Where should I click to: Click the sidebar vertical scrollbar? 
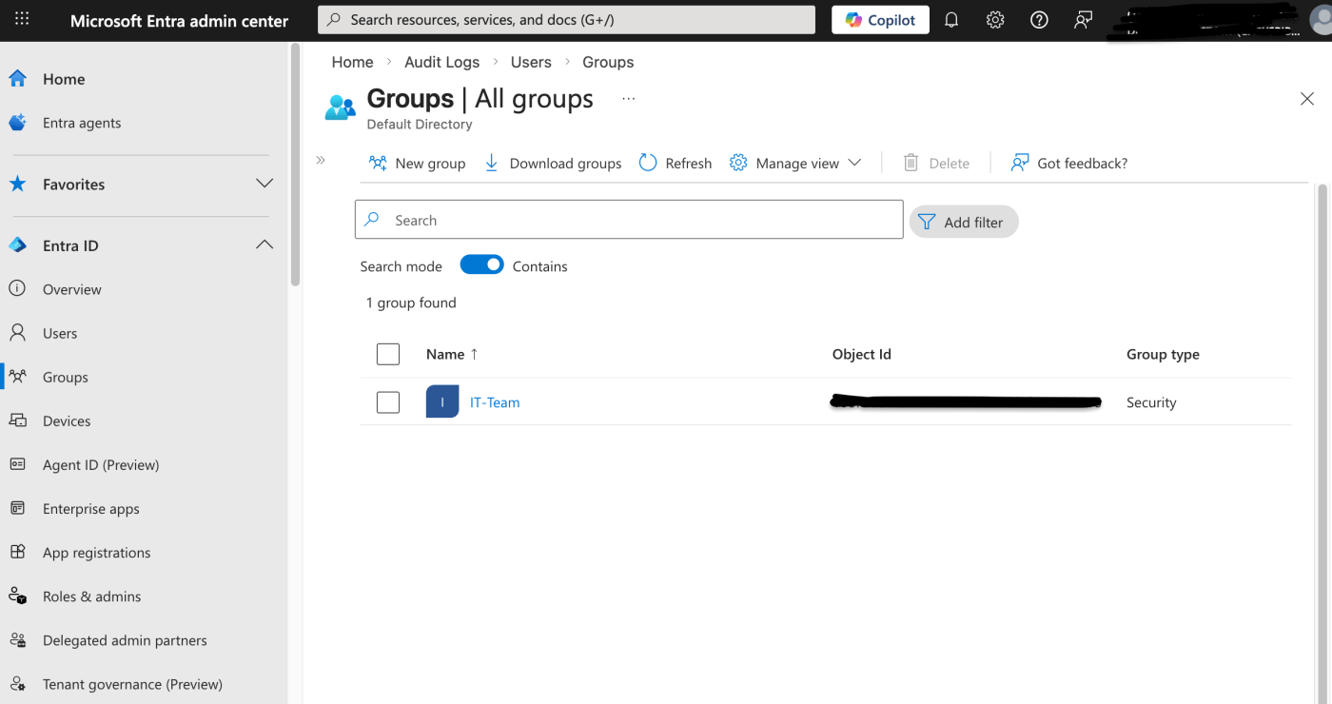tap(296, 164)
